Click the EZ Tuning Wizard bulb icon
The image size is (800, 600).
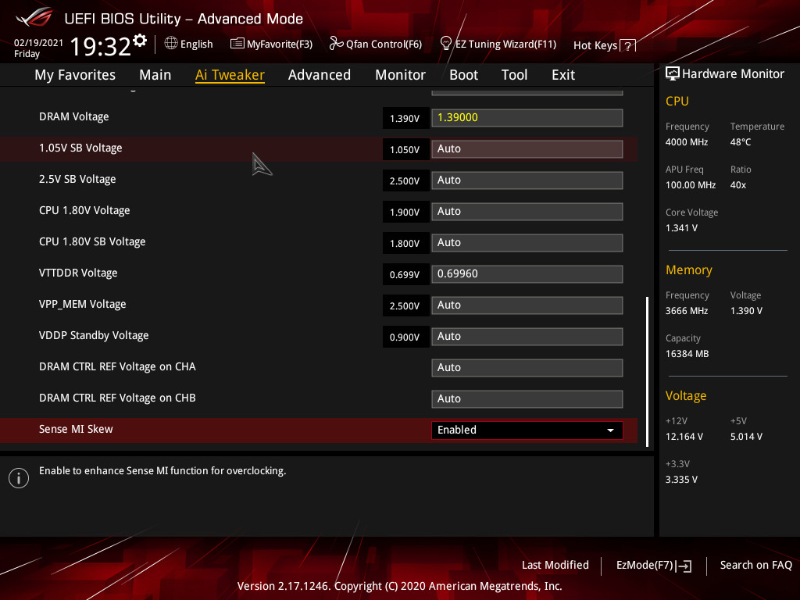[445, 44]
